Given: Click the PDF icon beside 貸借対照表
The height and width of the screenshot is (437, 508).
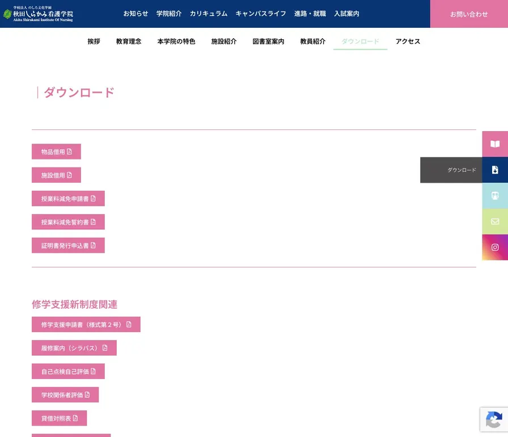Looking at the screenshot, I should pyautogui.click(x=75, y=418).
